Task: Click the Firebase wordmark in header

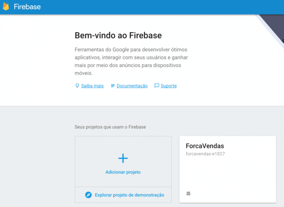Action: tap(27, 7)
